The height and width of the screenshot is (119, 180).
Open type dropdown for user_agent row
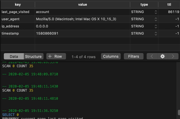156,19
